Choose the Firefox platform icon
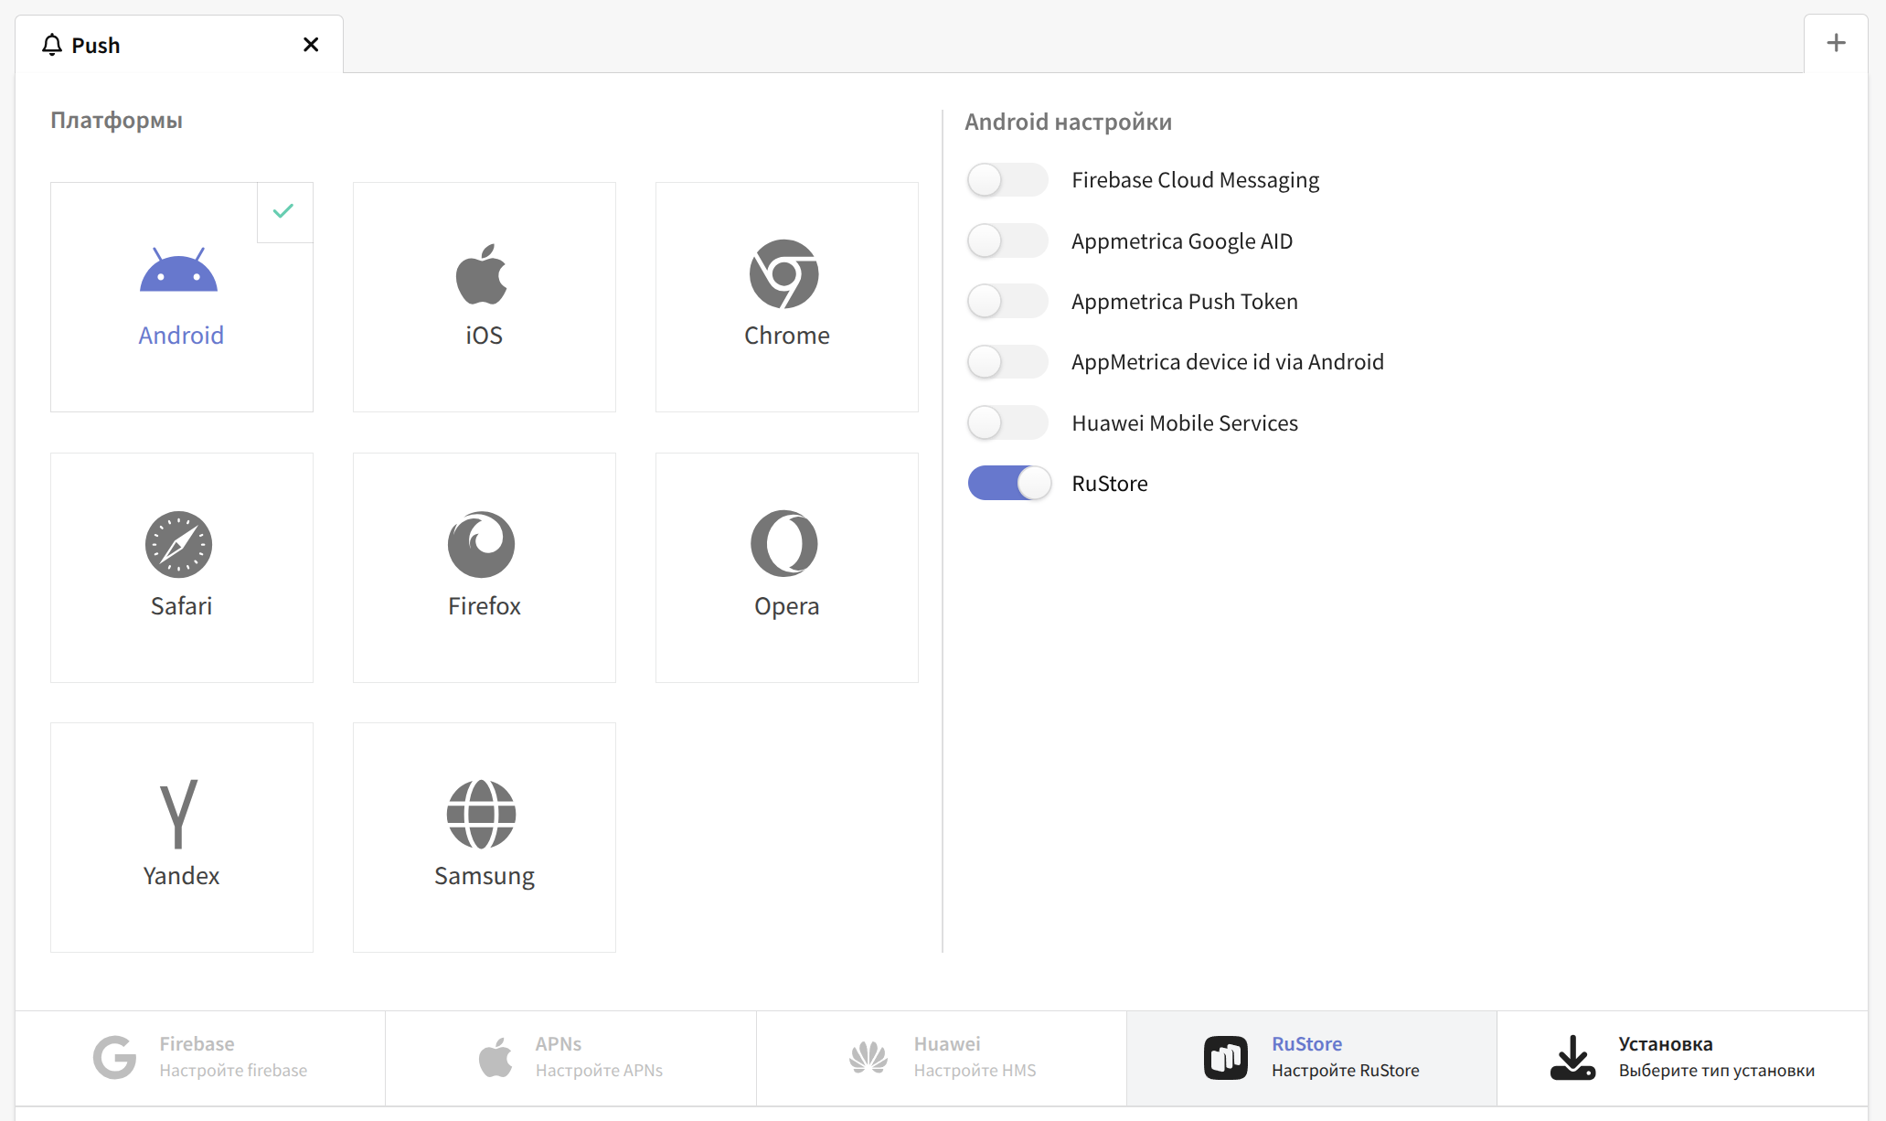The height and width of the screenshot is (1121, 1886). [482, 545]
